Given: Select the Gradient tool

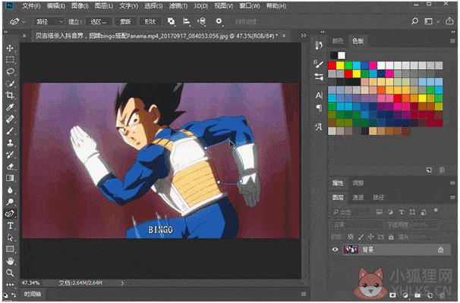Looking at the screenshot, I should click(10, 178).
